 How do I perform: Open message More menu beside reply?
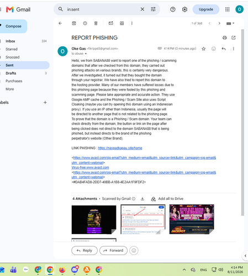(234, 49)
